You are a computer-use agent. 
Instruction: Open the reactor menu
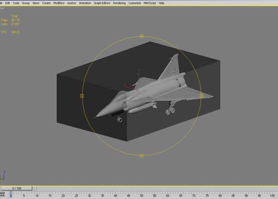pyautogui.click(x=72, y=3)
